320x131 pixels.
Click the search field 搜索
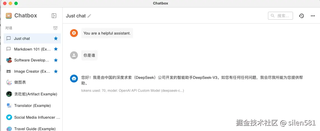coord(280,16)
